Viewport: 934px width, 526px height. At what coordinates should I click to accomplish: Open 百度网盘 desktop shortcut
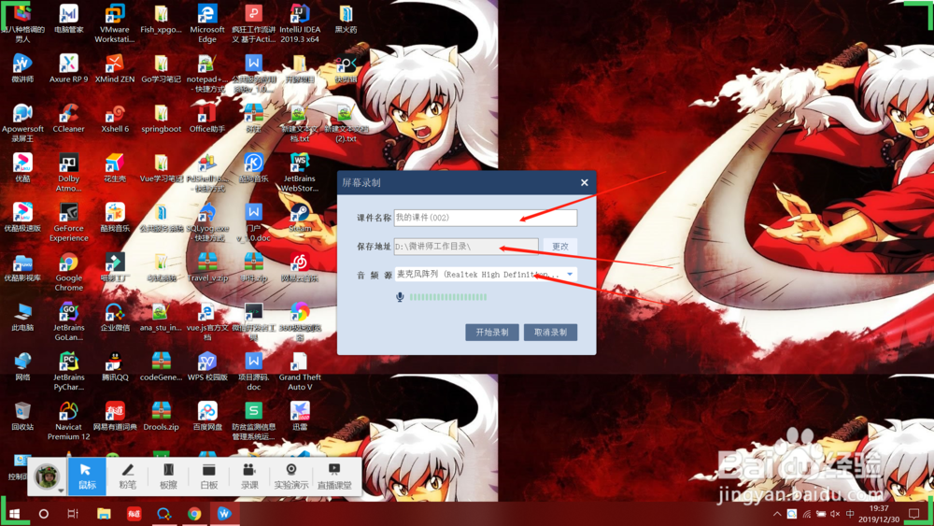coord(207,416)
